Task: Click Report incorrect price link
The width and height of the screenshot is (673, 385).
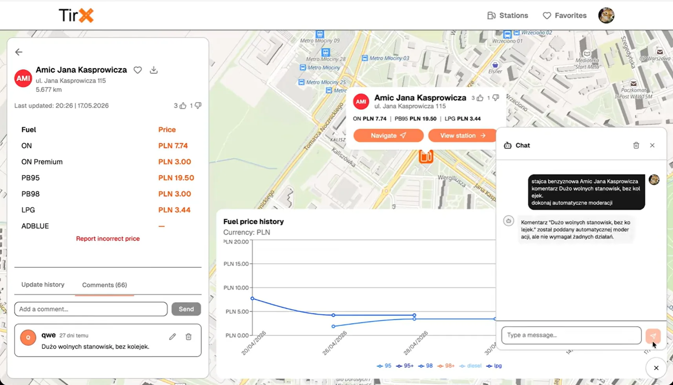Action: click(108, 239)
